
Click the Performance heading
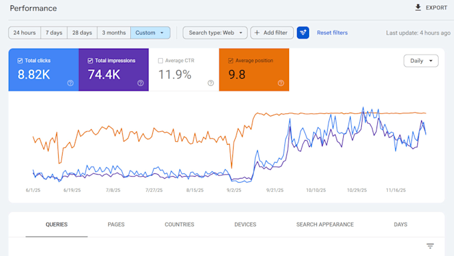click(x=33, y=8)
